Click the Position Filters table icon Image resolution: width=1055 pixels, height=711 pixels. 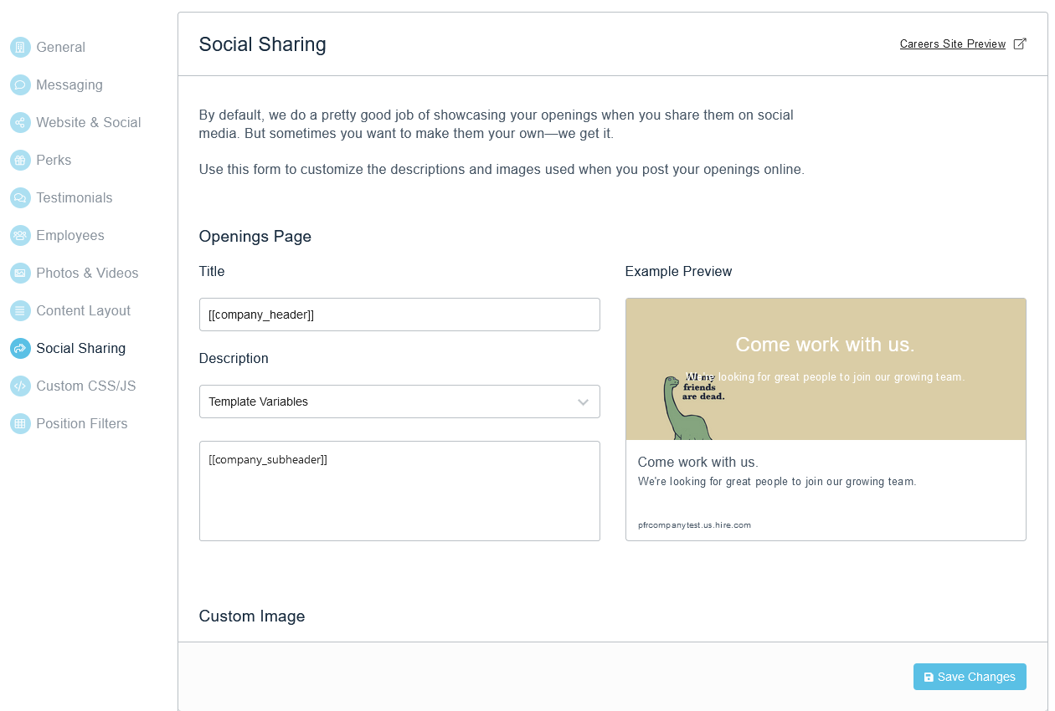[x=20, y=423]
